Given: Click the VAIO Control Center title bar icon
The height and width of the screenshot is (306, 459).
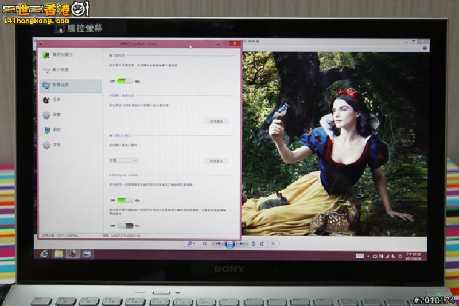Looking at the screenshot, I should tap(41, 44).
